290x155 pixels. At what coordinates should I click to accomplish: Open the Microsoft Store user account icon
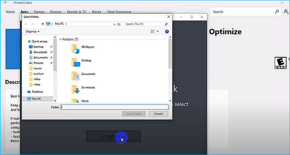(x=286, y=12)
